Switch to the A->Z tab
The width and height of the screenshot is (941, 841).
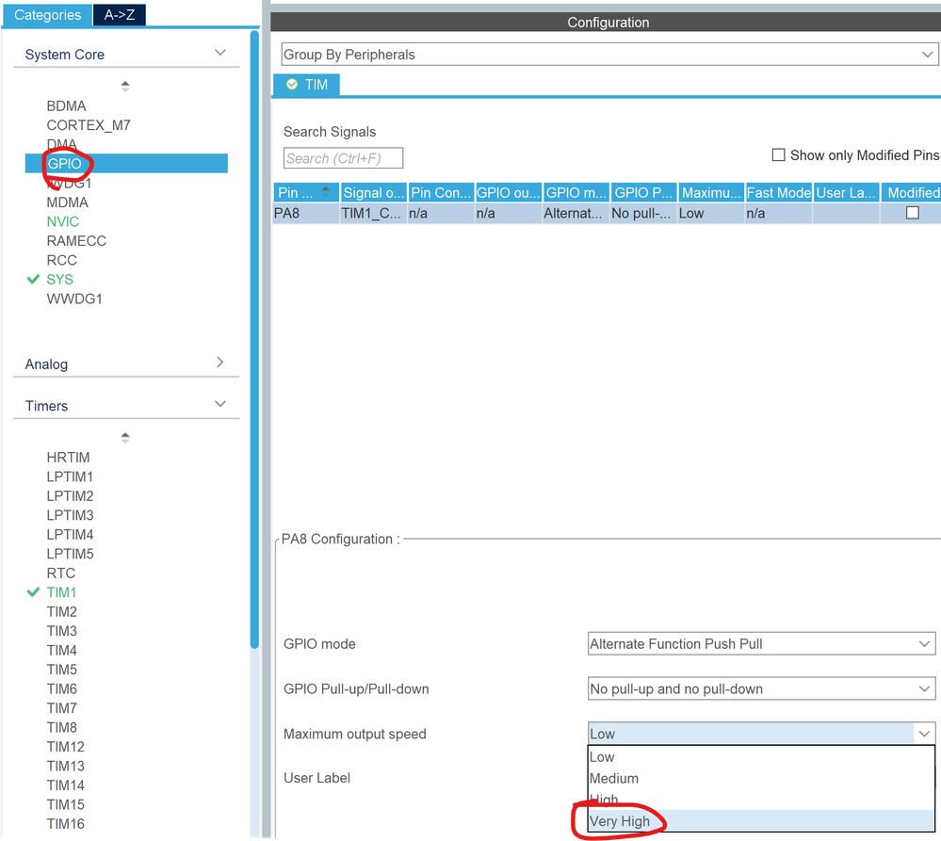coord(119,15)
